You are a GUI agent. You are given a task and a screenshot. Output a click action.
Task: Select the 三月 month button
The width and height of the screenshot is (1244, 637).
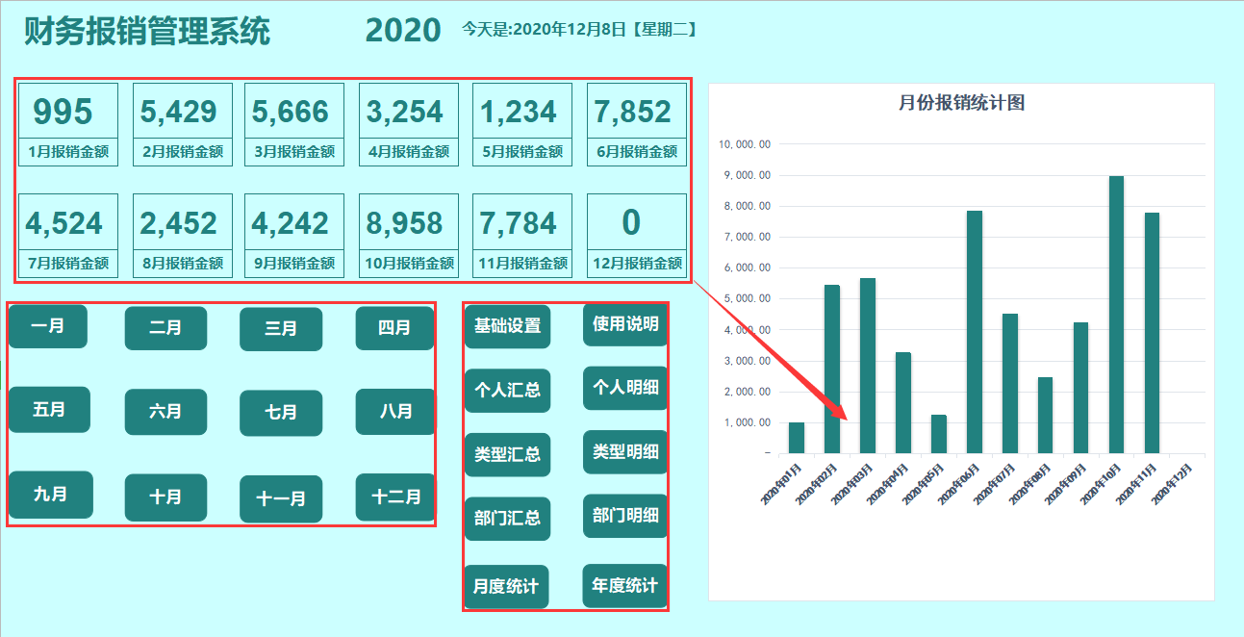click(x=281, y=329)
